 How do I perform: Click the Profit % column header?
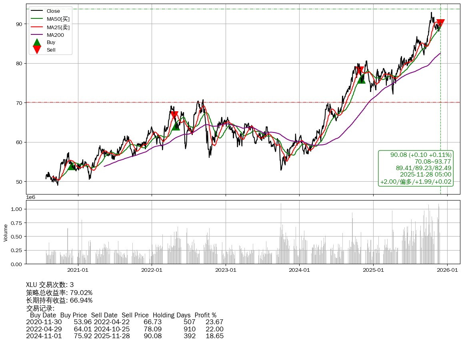[205, 315]
